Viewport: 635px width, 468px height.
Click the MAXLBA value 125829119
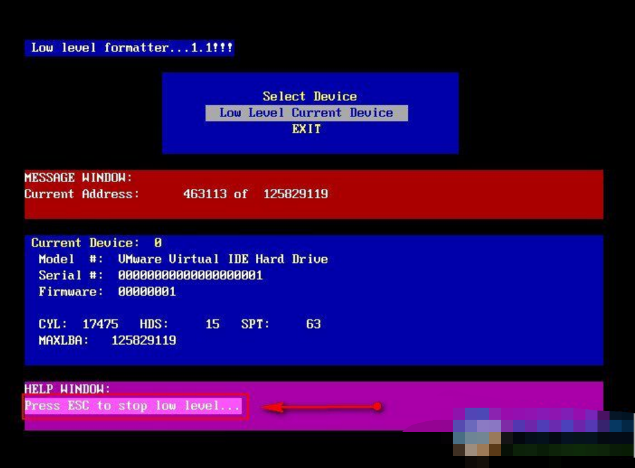click(144, 340)
